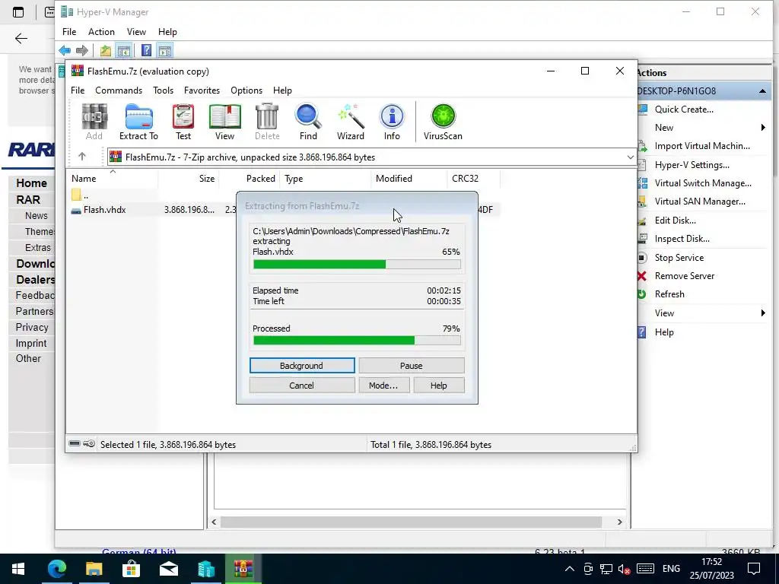Open the WinRAR File menu
Image resolution: width=779 pixels, height=584 pixels.
[78, 90]
